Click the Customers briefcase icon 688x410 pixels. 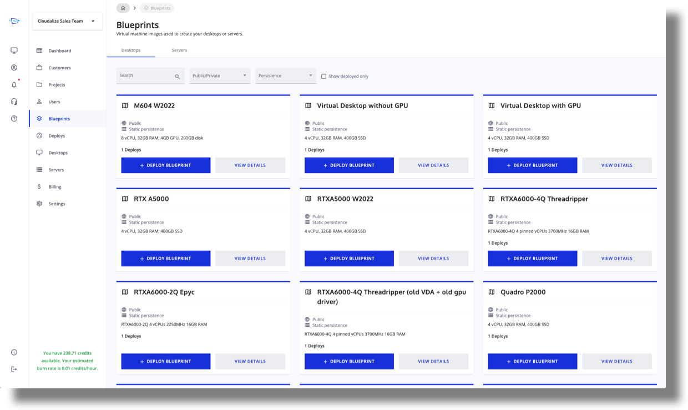pos(39,68)
